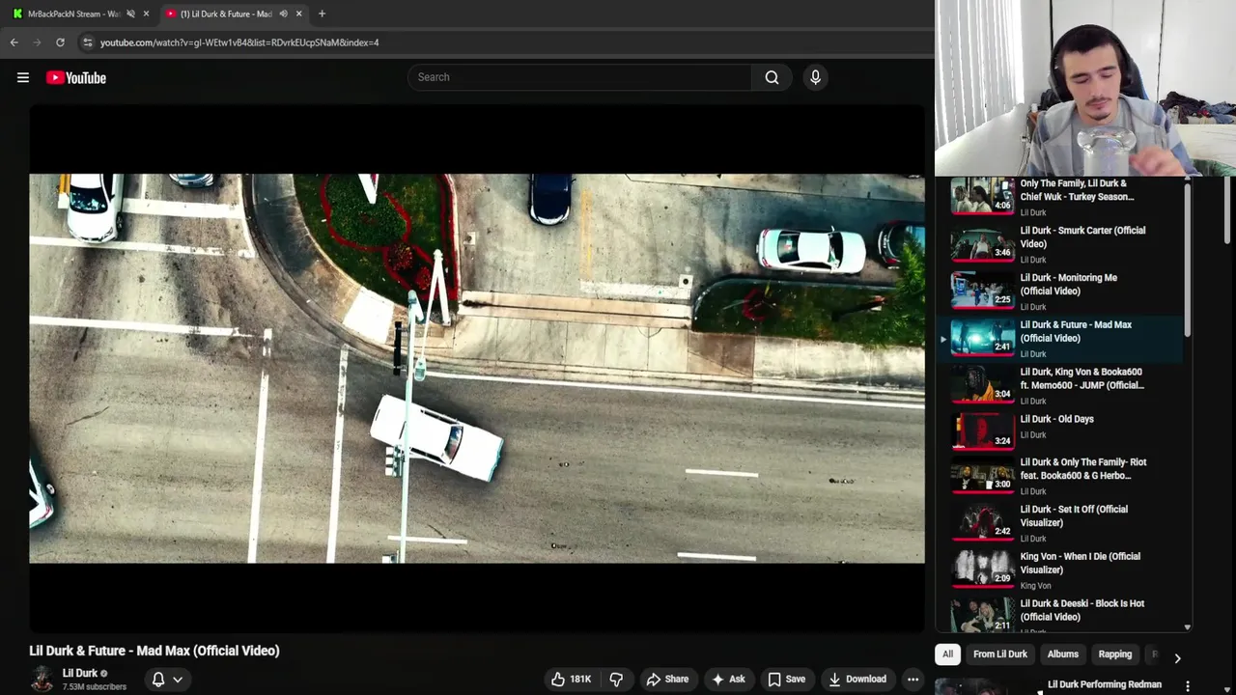Unmute the MrBackPackN Stream tab
The width and height of the screenshot is (1236, 695).
pyautogui.click(x=130, y=14)
